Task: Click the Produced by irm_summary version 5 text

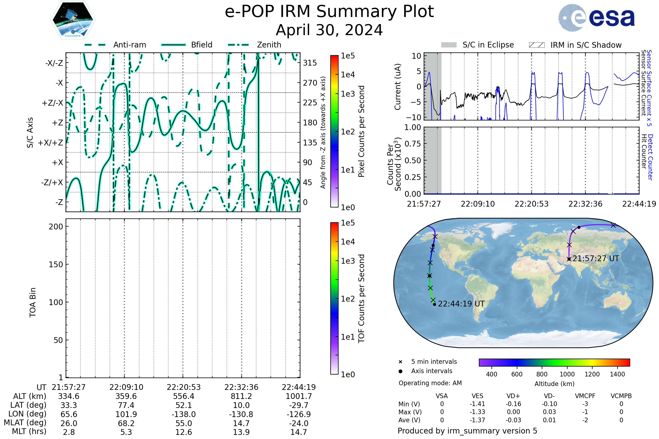Action: 467,431
